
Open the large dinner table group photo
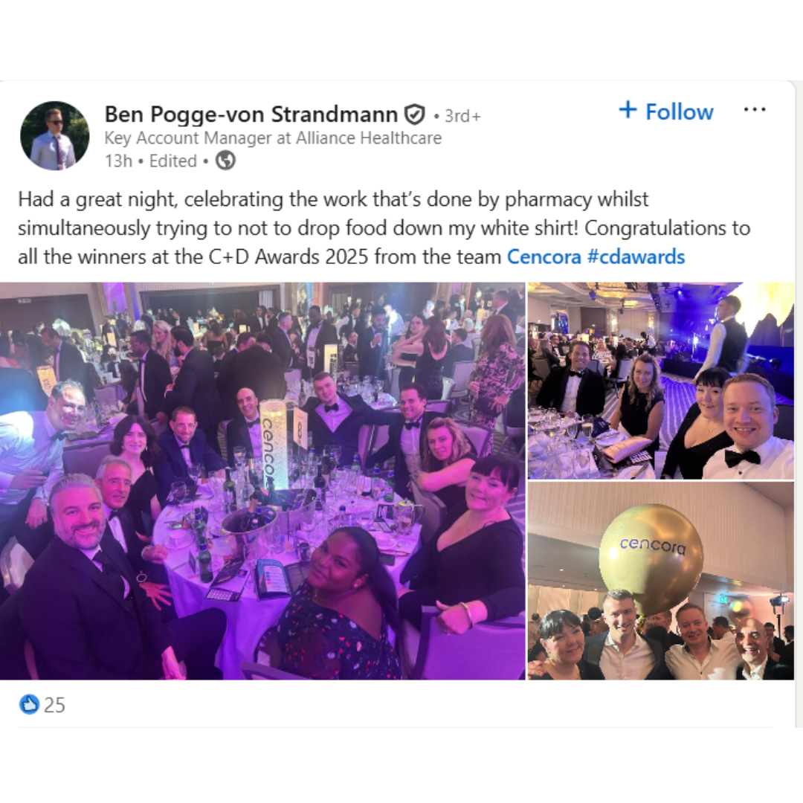tap(262, 481)
